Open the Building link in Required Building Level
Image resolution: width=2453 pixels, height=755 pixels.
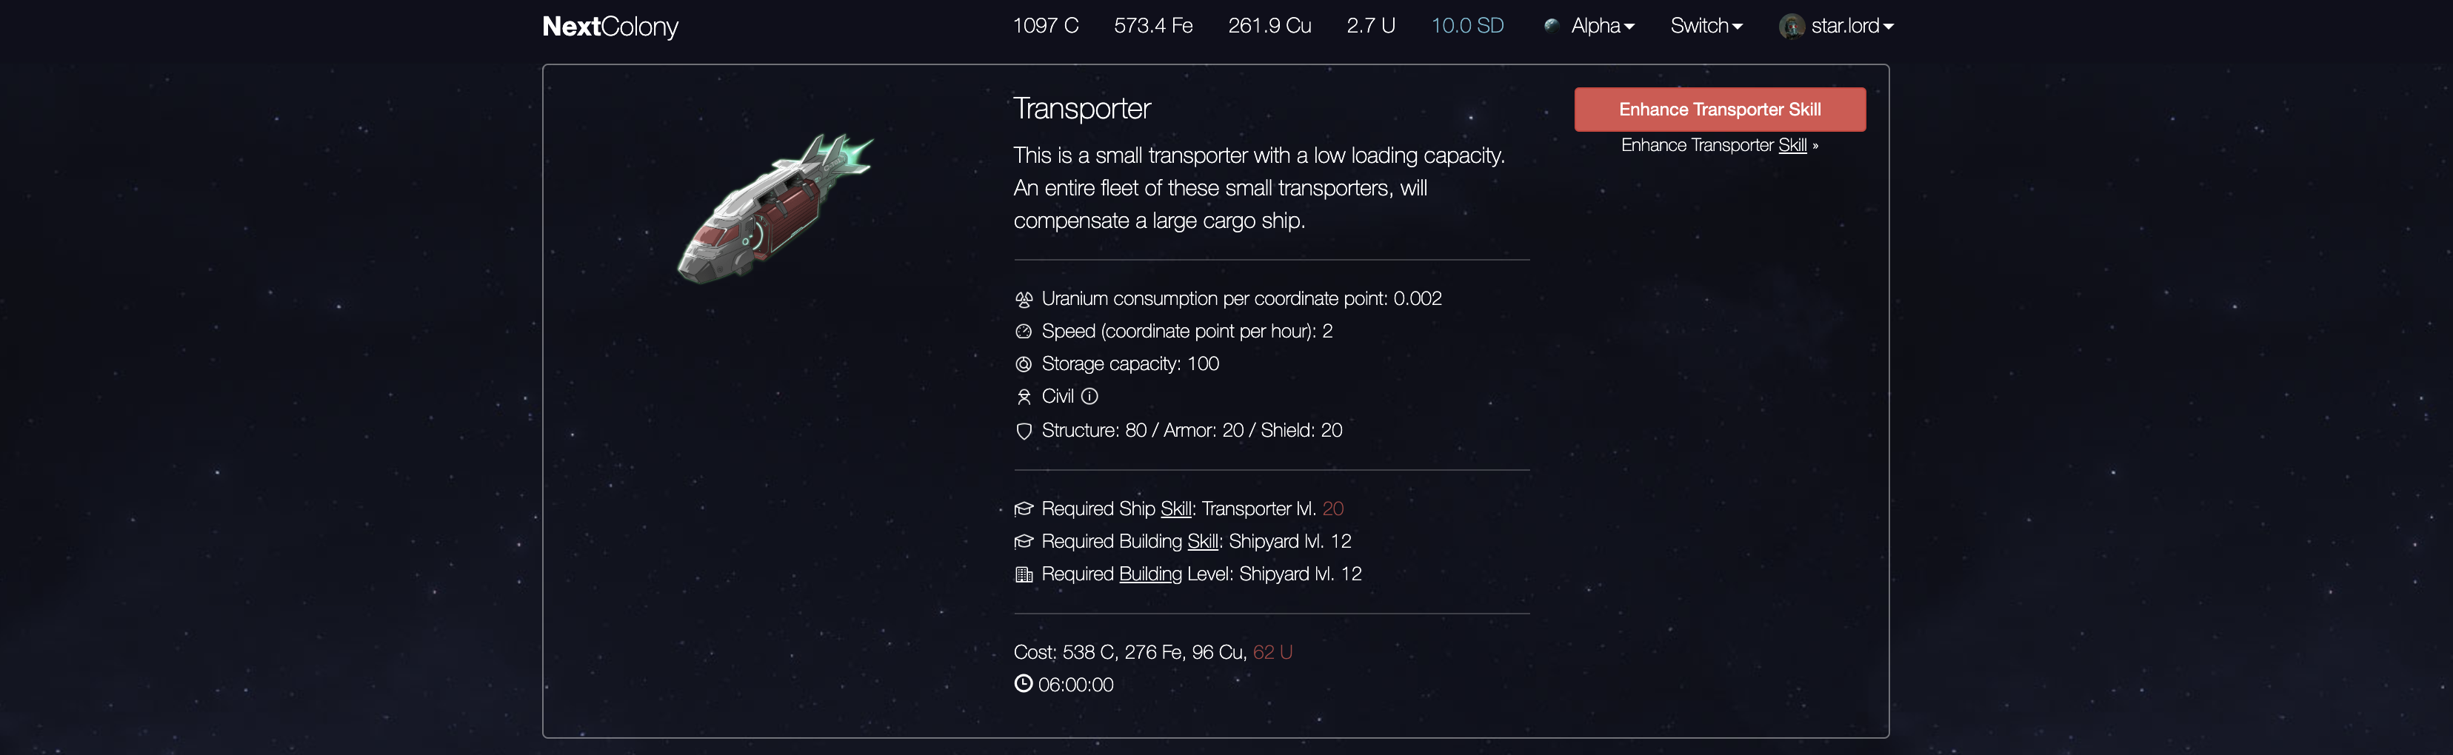(x=1149, y=574)
